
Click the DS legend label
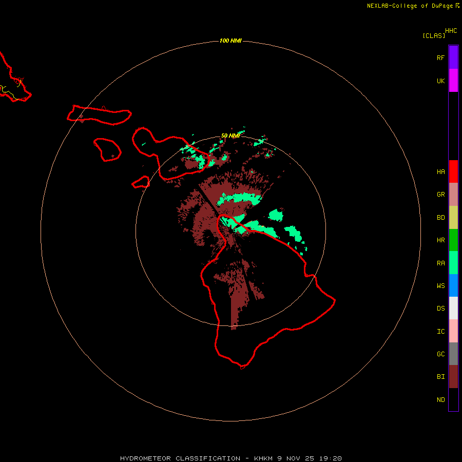pos(440,309)
